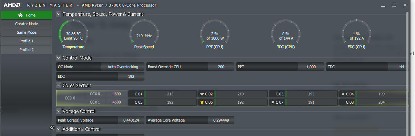
Task: Collapse the Control Mode section
Action: coord(59,58)
